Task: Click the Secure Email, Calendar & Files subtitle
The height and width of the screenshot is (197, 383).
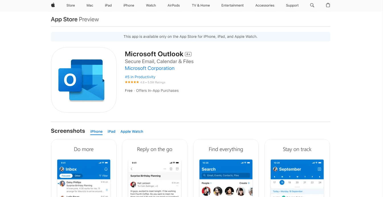Action: coord(159,61)
